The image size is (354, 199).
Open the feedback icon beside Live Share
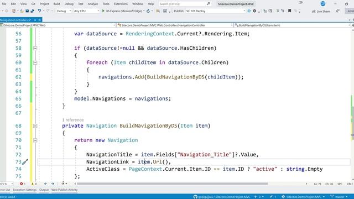(x=337, y=11)
